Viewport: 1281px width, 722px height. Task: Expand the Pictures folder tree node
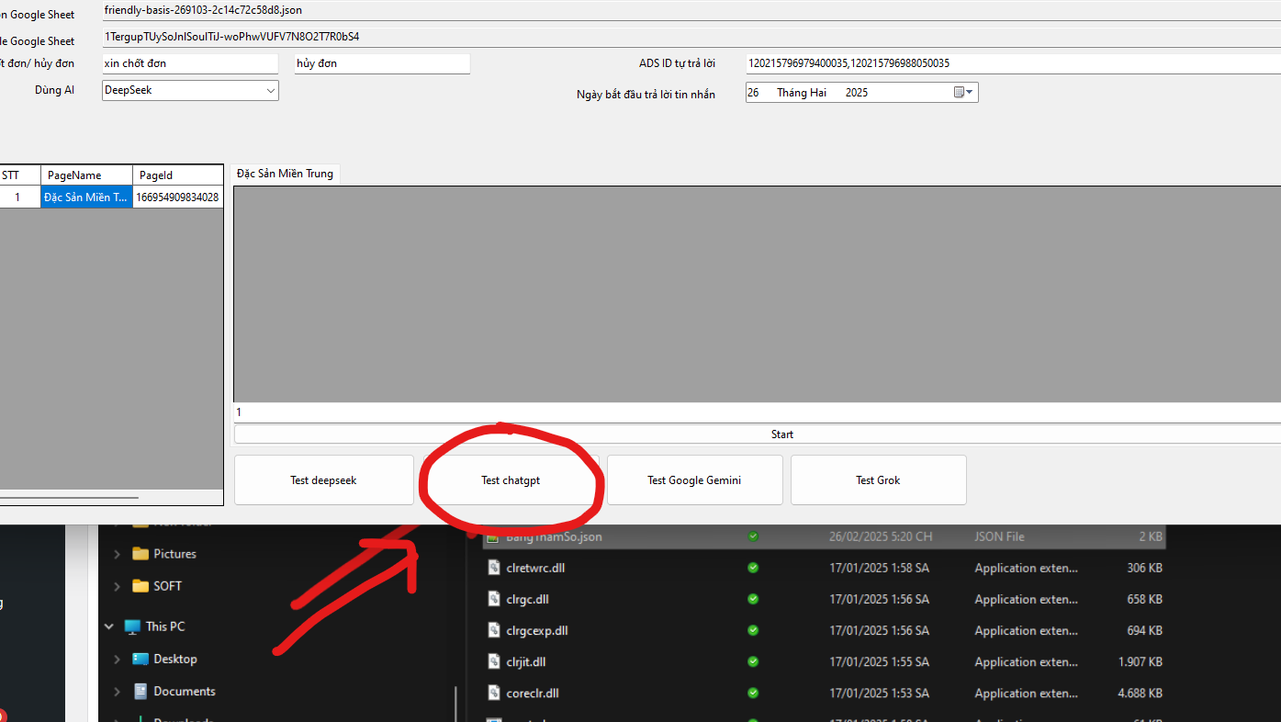click(117, 554)
